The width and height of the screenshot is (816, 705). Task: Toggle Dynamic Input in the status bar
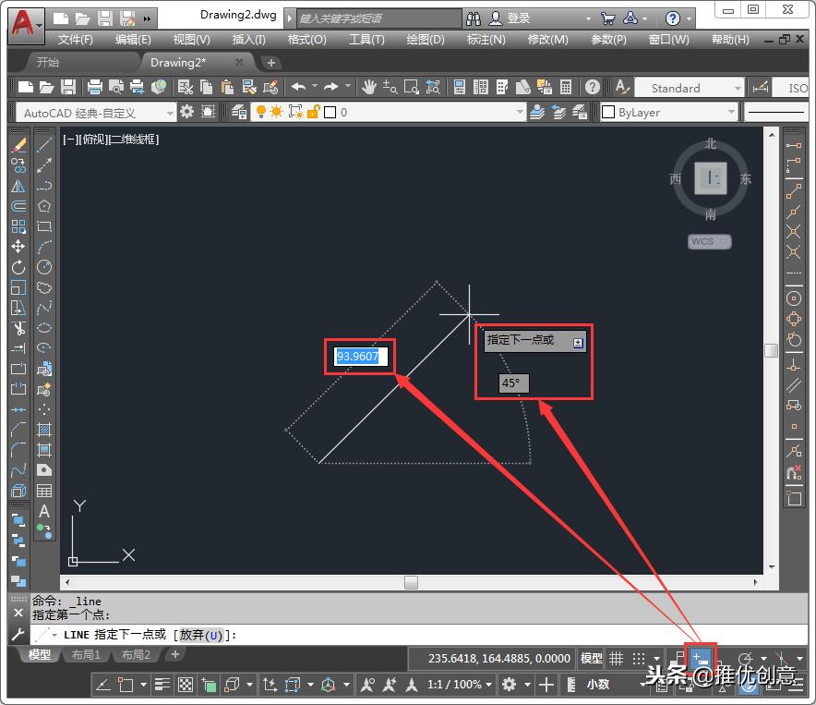pyautogui.click(x=701, y=656)
